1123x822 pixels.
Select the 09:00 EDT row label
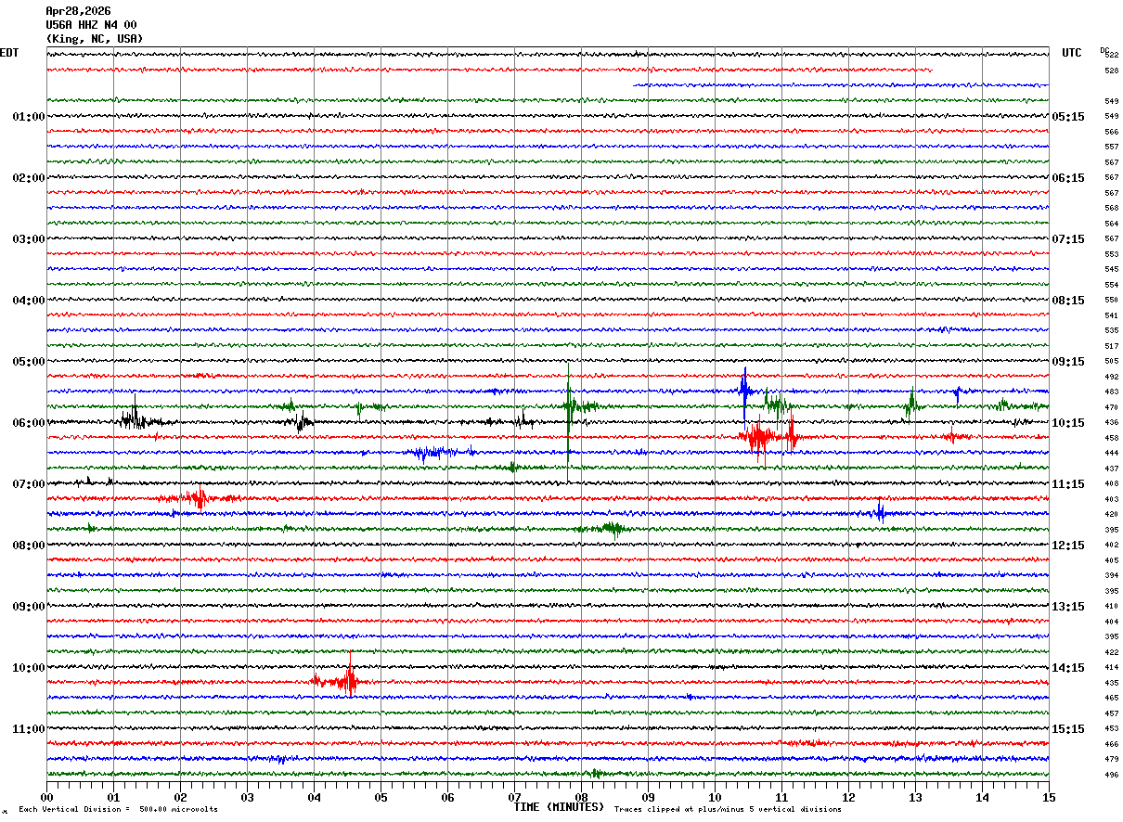coord(29,607)
